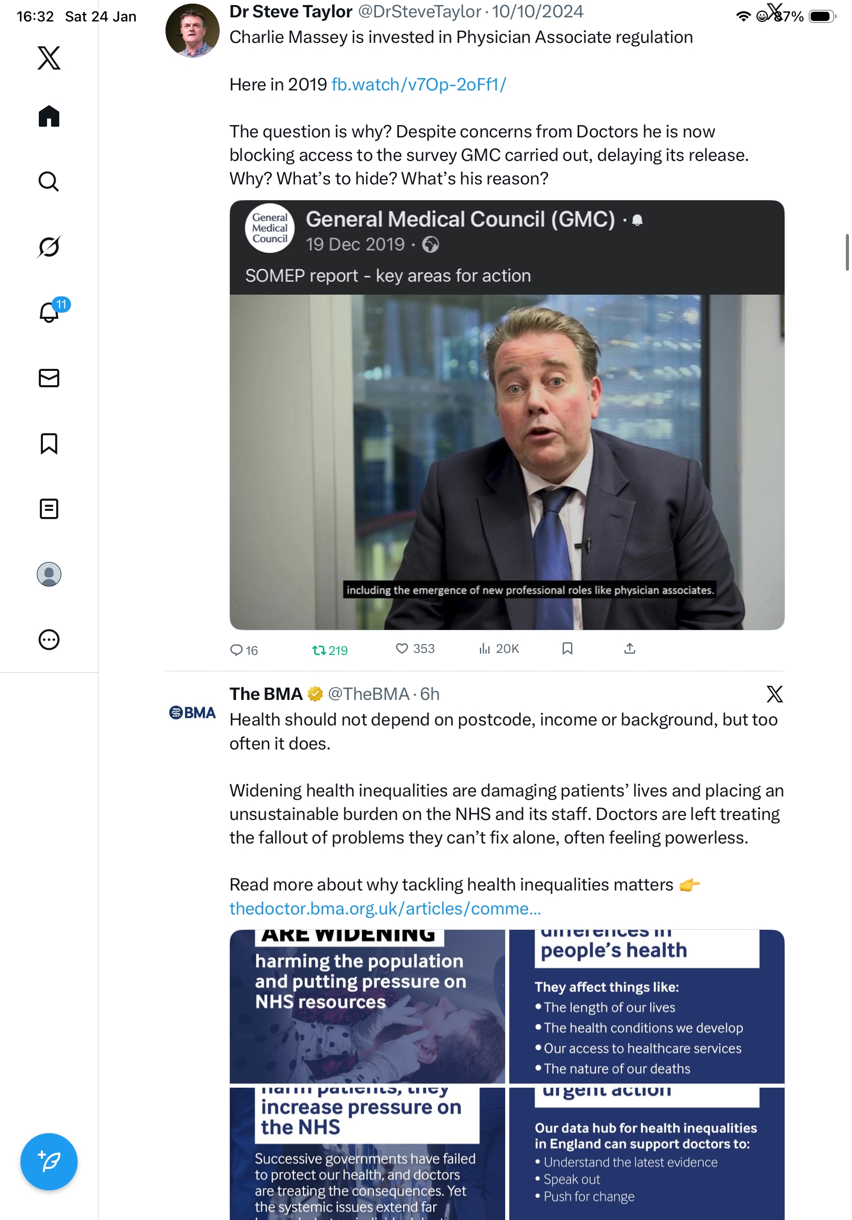Viewport: 852px width, 1220px height.
Task: Open the fb.watch video link
Action: coord(418,84)
